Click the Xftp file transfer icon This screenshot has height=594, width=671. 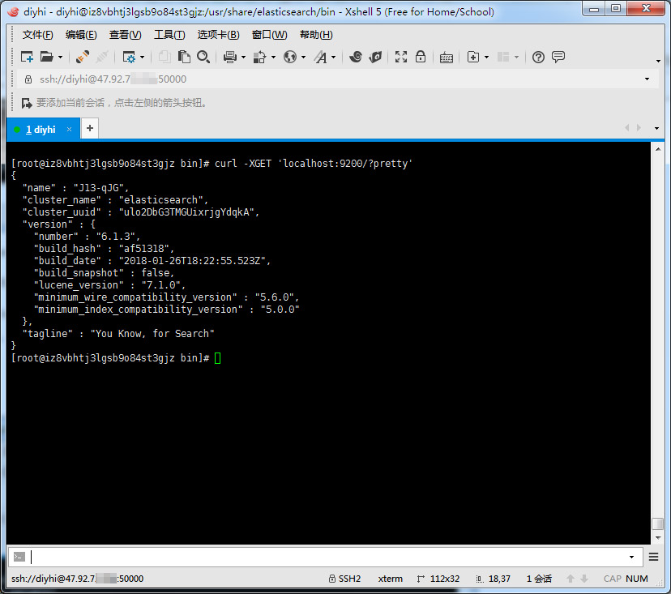[x=375, y=57]
